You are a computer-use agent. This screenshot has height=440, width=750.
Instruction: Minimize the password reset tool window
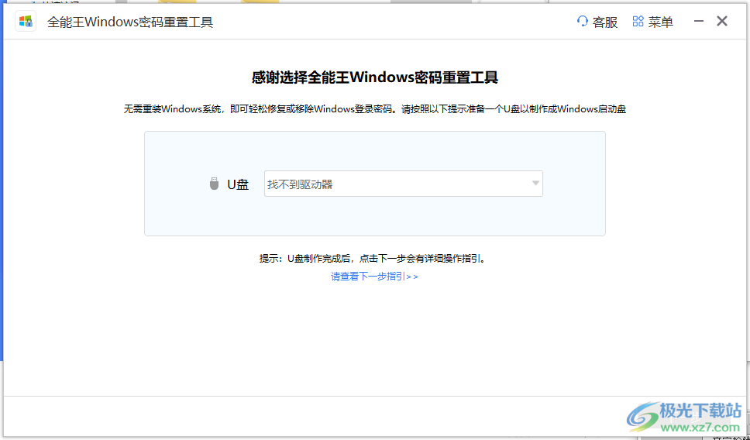(699, 22)
